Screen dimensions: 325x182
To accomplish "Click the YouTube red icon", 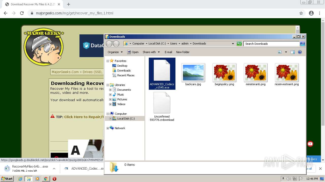I will pyautogui.click(x=310, y=144).
